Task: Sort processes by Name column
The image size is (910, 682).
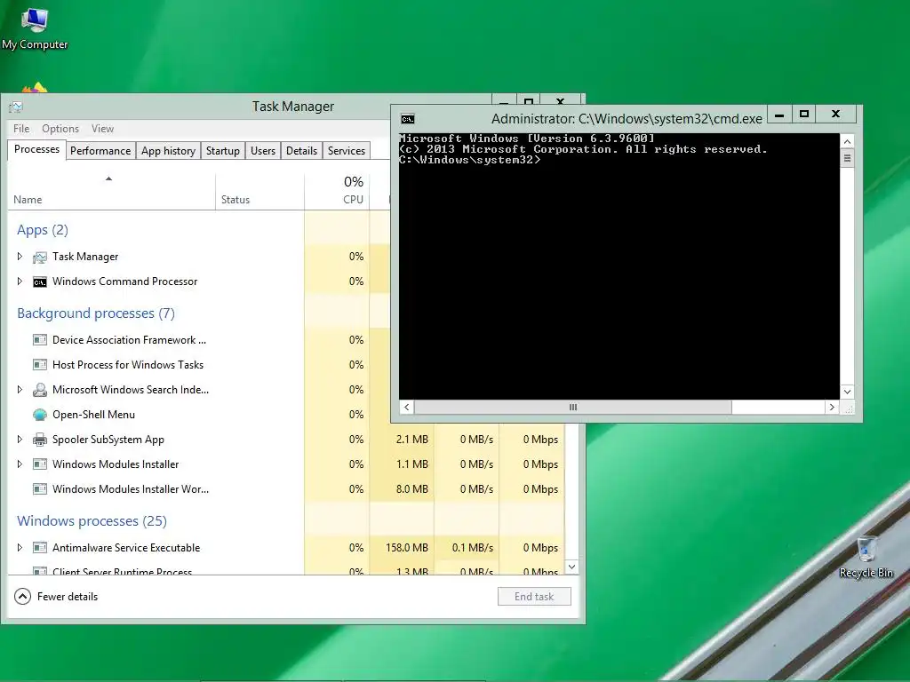Action: point(111,192)
